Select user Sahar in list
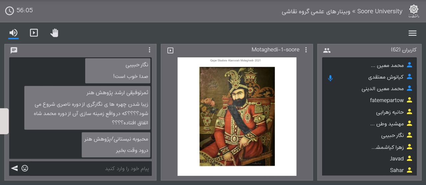The image size is (426, 185). pyautogui.click(x=397, y=170)
